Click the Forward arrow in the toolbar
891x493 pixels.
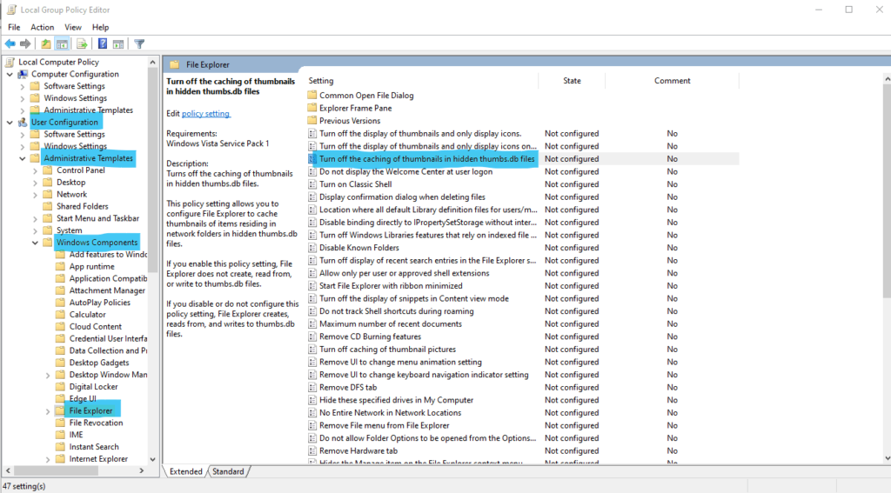pos(24,44)
